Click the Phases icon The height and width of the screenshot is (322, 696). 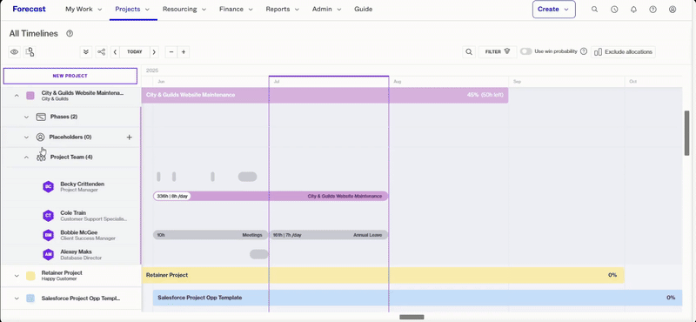pos(41,117)
